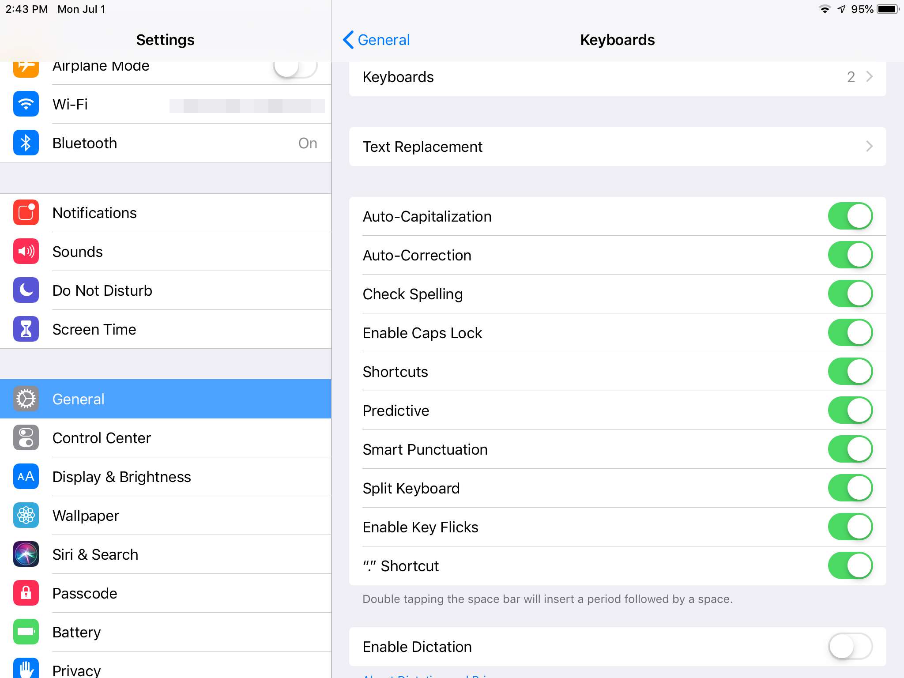The height and width of the screenshot is (678, 904).
Task: Tap the Siri & Search icon
Action: click(x=26, y=554)
